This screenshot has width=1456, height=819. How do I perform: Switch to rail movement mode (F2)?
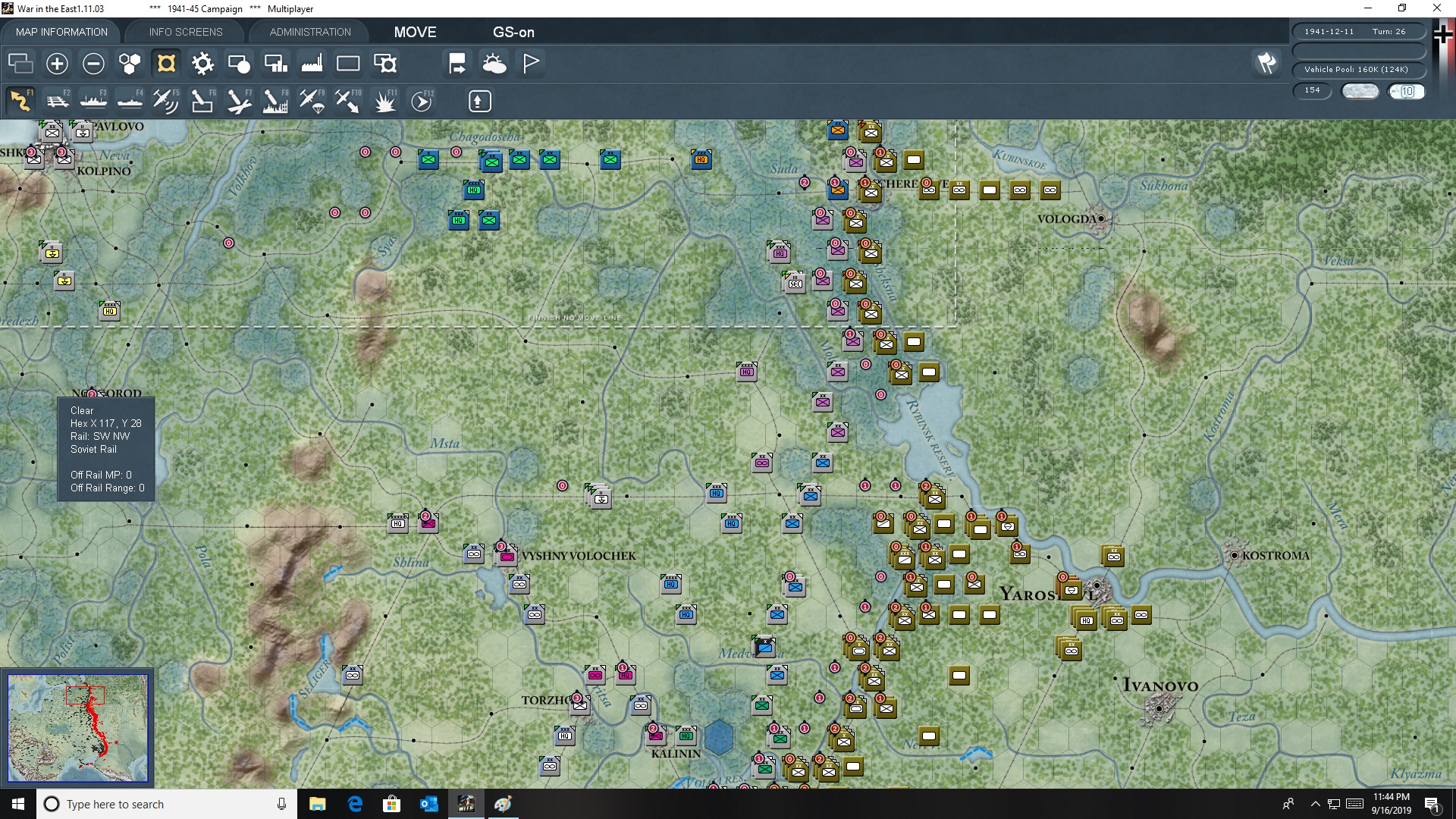(x=58, y=101)
